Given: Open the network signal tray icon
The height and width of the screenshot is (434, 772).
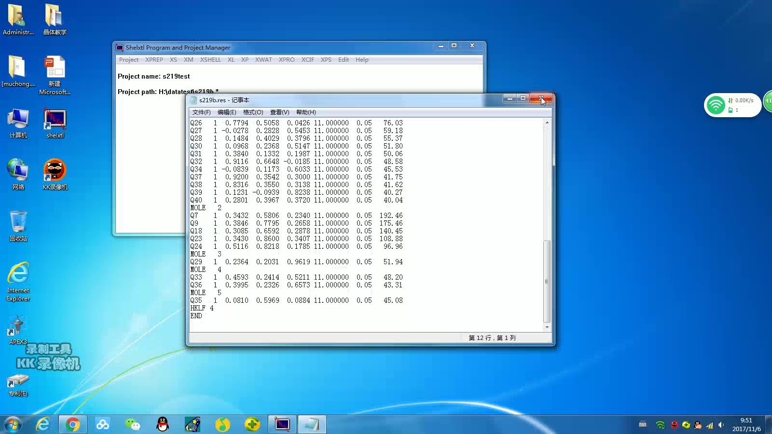Looking at the screenshot, I should [x=709, y=425].
